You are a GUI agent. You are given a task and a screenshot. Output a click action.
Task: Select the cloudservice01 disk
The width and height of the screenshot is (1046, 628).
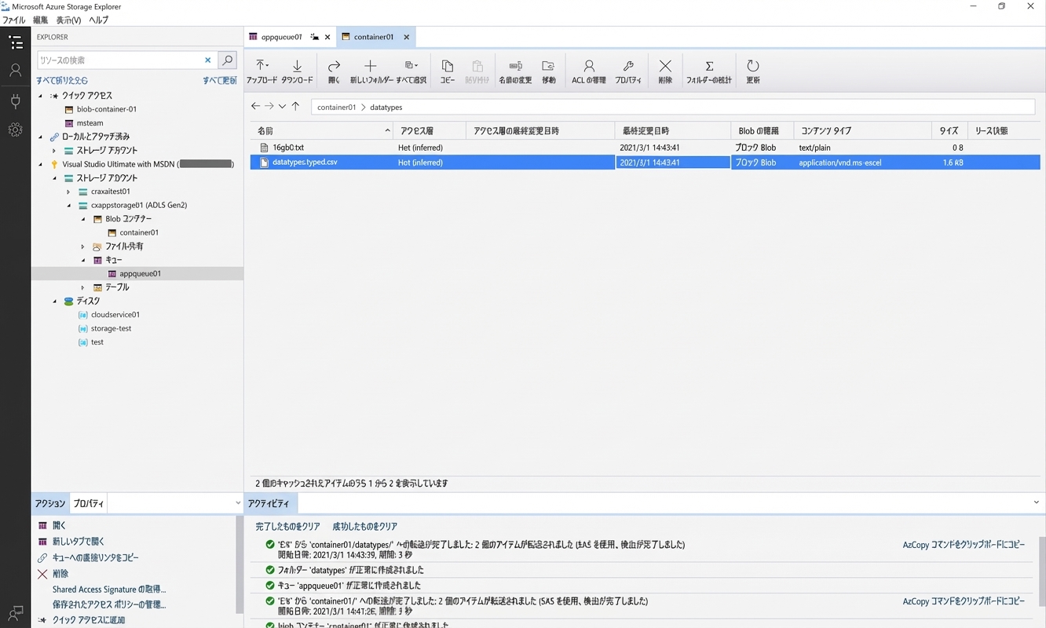pos(115,315)
